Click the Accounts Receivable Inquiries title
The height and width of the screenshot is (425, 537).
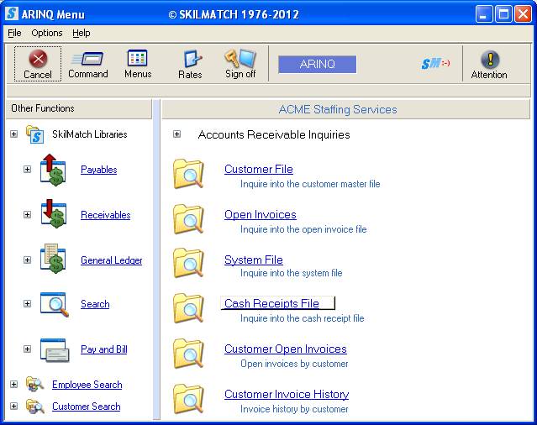(x=274, y=134)
